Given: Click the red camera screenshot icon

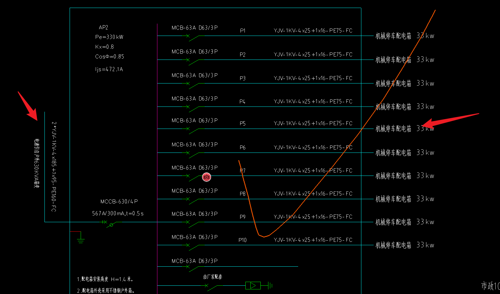Looking at the screenshot, I should click(x=206, y=177).
